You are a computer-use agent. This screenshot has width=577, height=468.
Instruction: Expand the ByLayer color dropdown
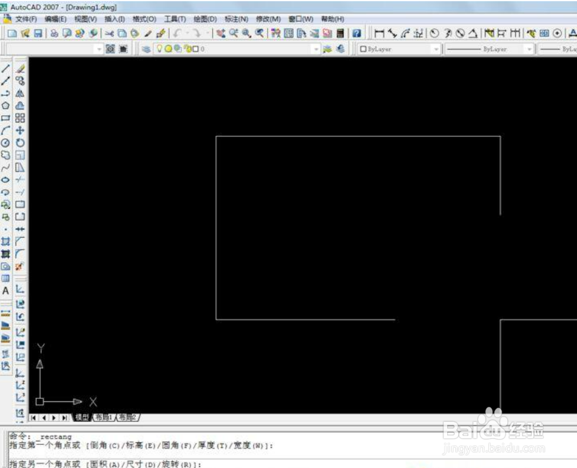[436, 49]
